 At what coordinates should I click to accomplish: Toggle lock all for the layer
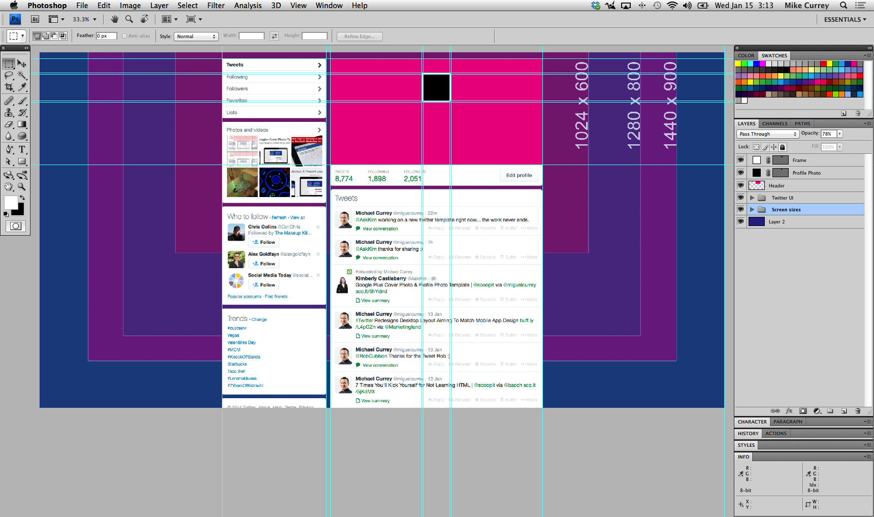click(783, 147)
